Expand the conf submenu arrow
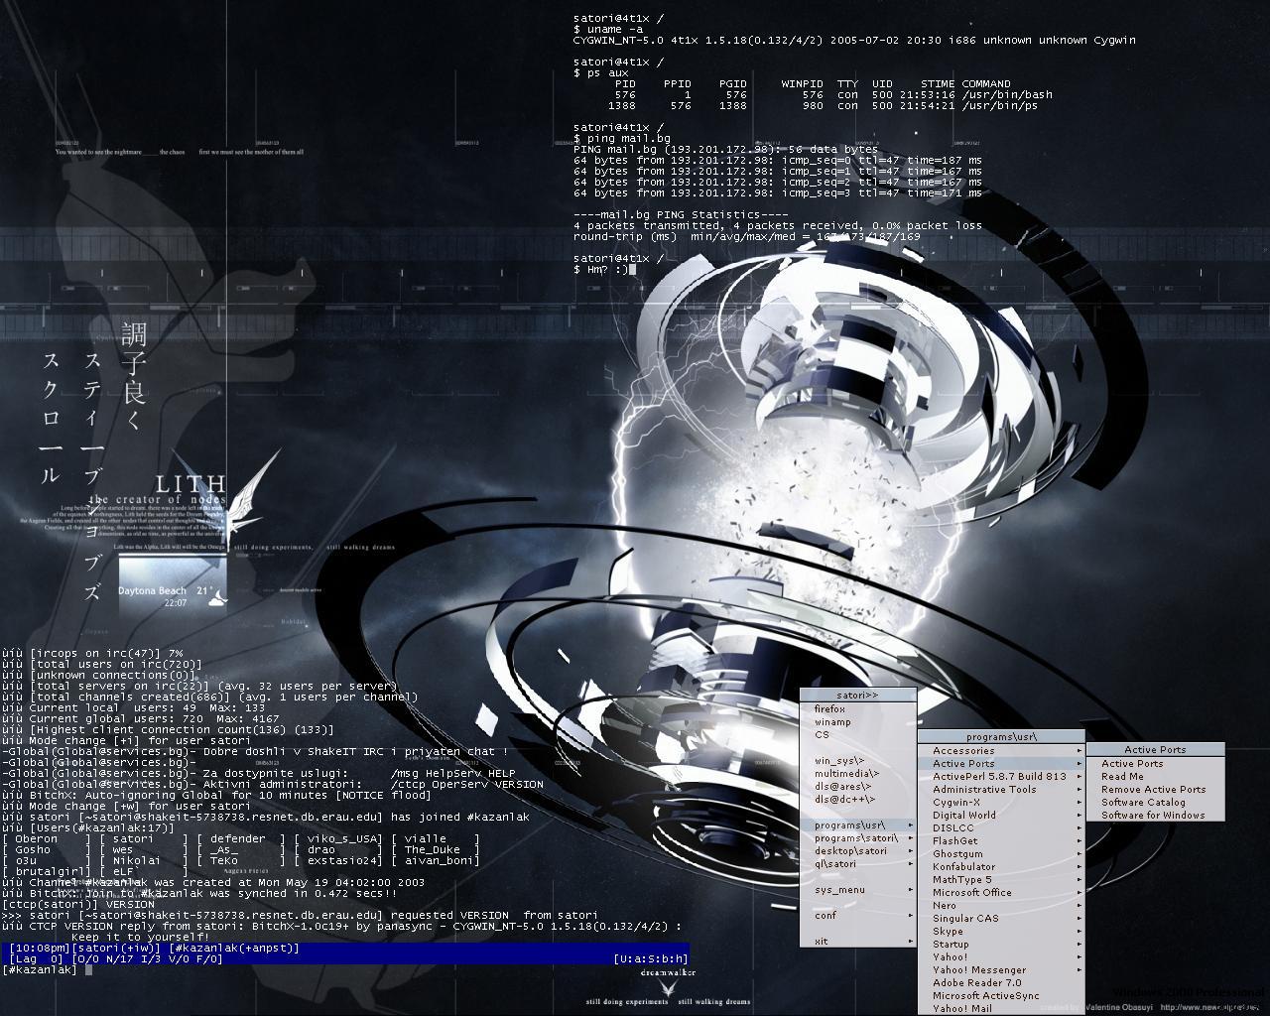The height and width of the screenshot is (1016, 1270). 910,916
